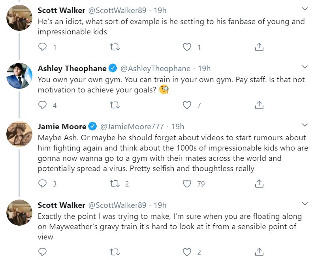The image size is (314, 260).
Task: Like Scott Walker's first tweet
Action: pyautogui.click(x=187, y=47)
